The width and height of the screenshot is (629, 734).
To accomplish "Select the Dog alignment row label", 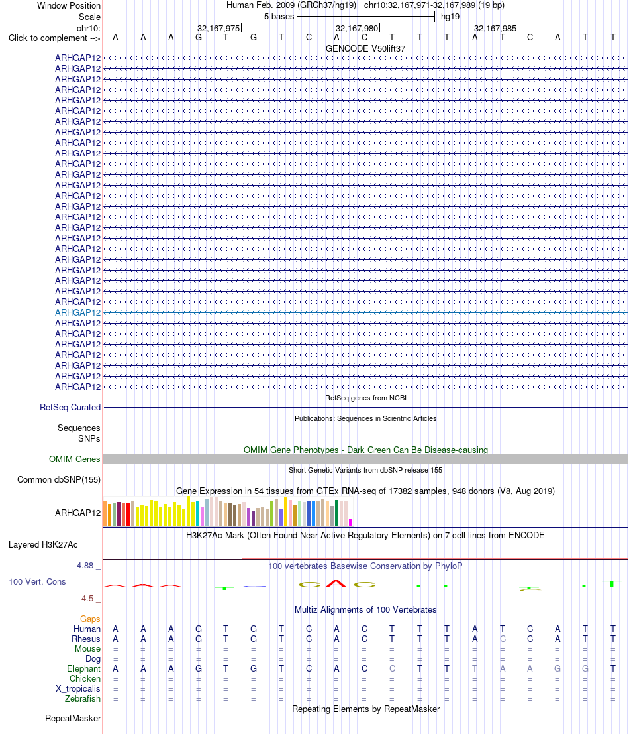I will pyautogui.click(x=93, y=659).
